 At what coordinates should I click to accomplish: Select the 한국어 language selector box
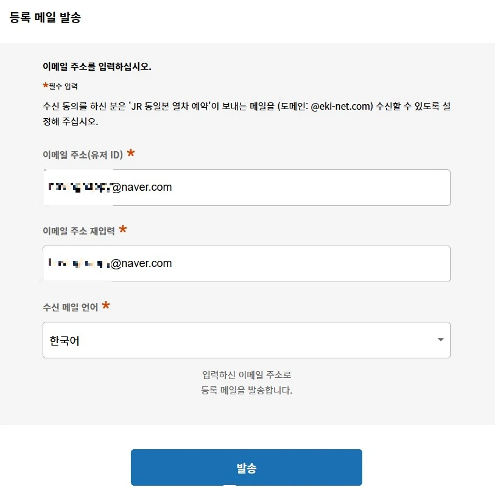pyautogui.click(x=246, y=340)
